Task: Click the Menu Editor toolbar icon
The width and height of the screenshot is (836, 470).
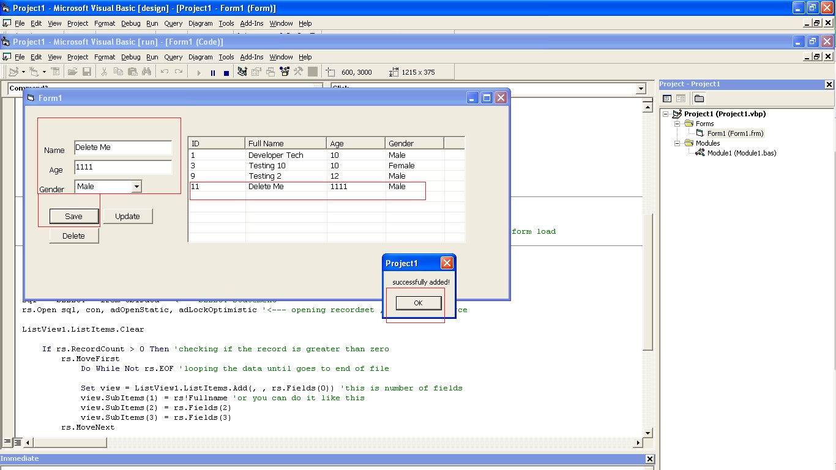Action: click(x=56, y=72)
